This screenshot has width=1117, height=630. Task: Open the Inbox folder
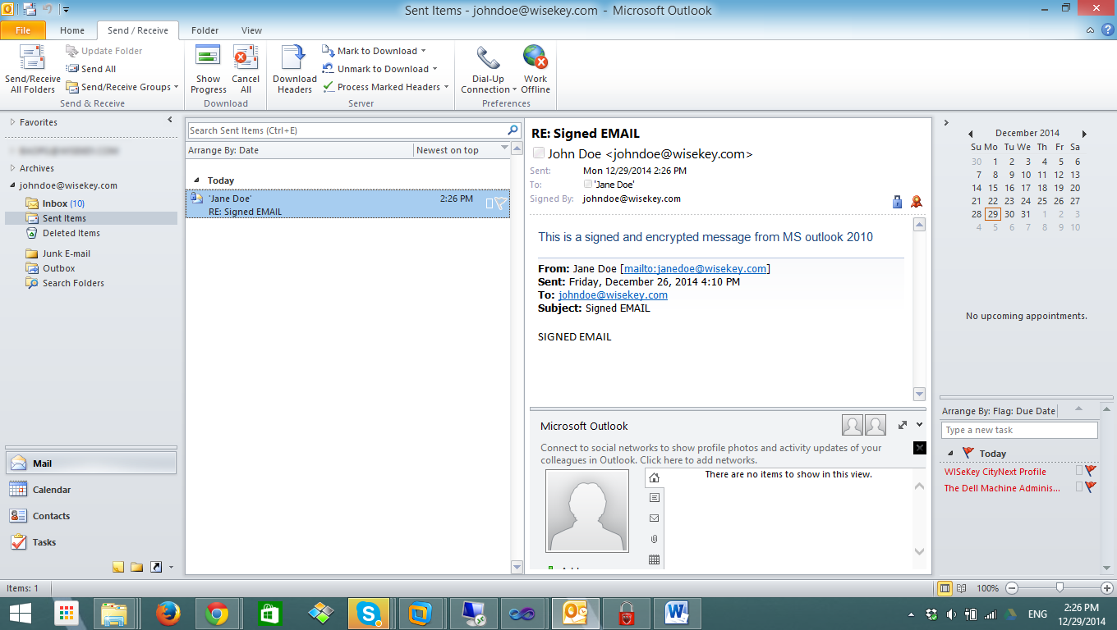56,203
